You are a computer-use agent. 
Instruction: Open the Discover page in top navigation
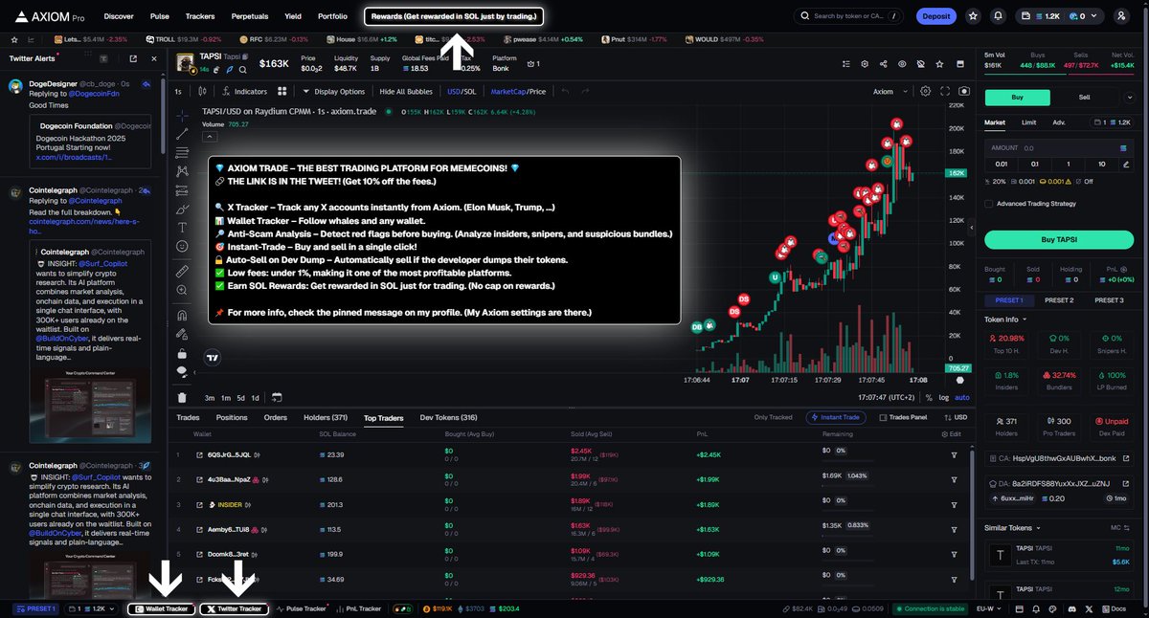click(x=119, y=16)
